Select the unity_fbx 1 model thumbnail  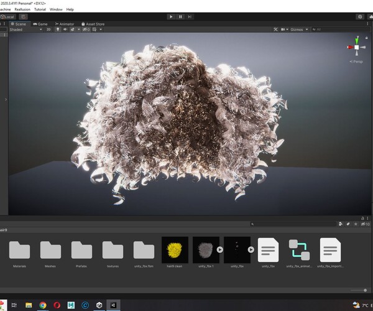[206, 250]
